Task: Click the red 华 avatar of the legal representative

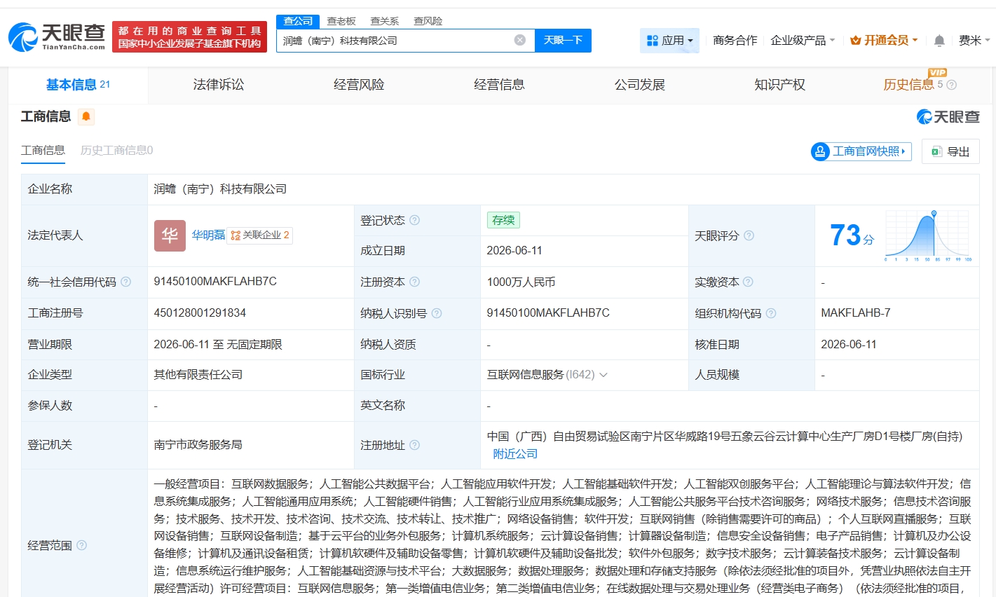Action: click(x=170, y=235)
